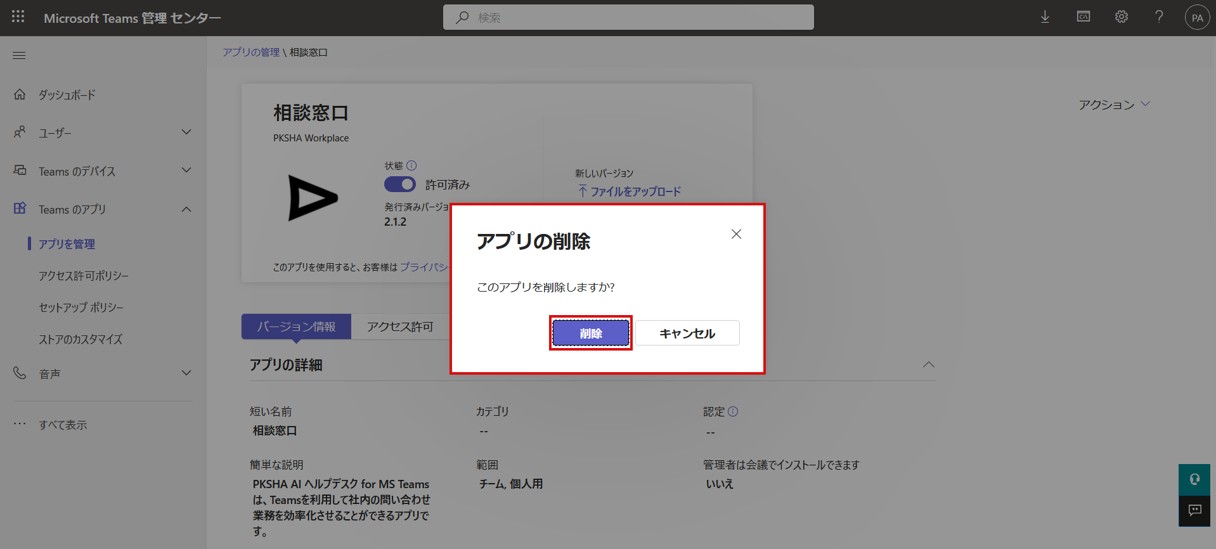The height and width of the screenshot is (549, 1216).
Task: Click the キャンセル button
Action: (687, 333)
